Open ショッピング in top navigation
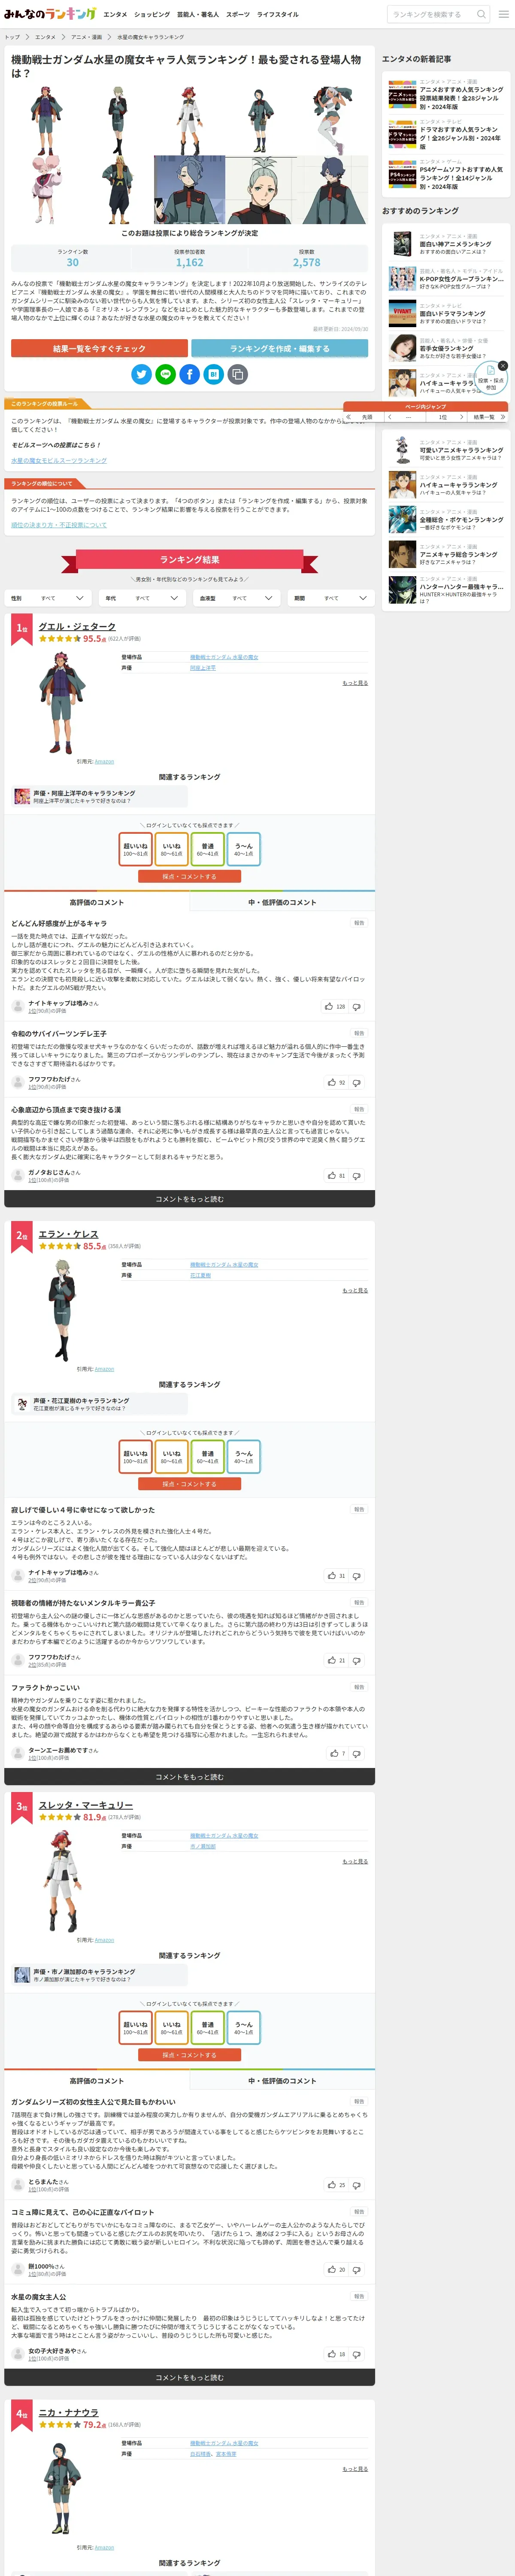This screenshot has width=515, height=2576. (x=152, y=15)
